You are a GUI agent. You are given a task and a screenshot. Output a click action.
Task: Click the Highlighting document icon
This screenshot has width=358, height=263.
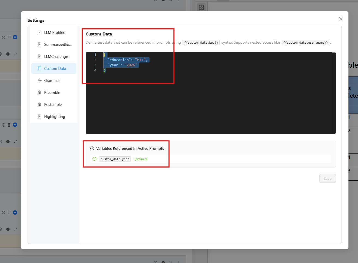(x=40, y=116)
